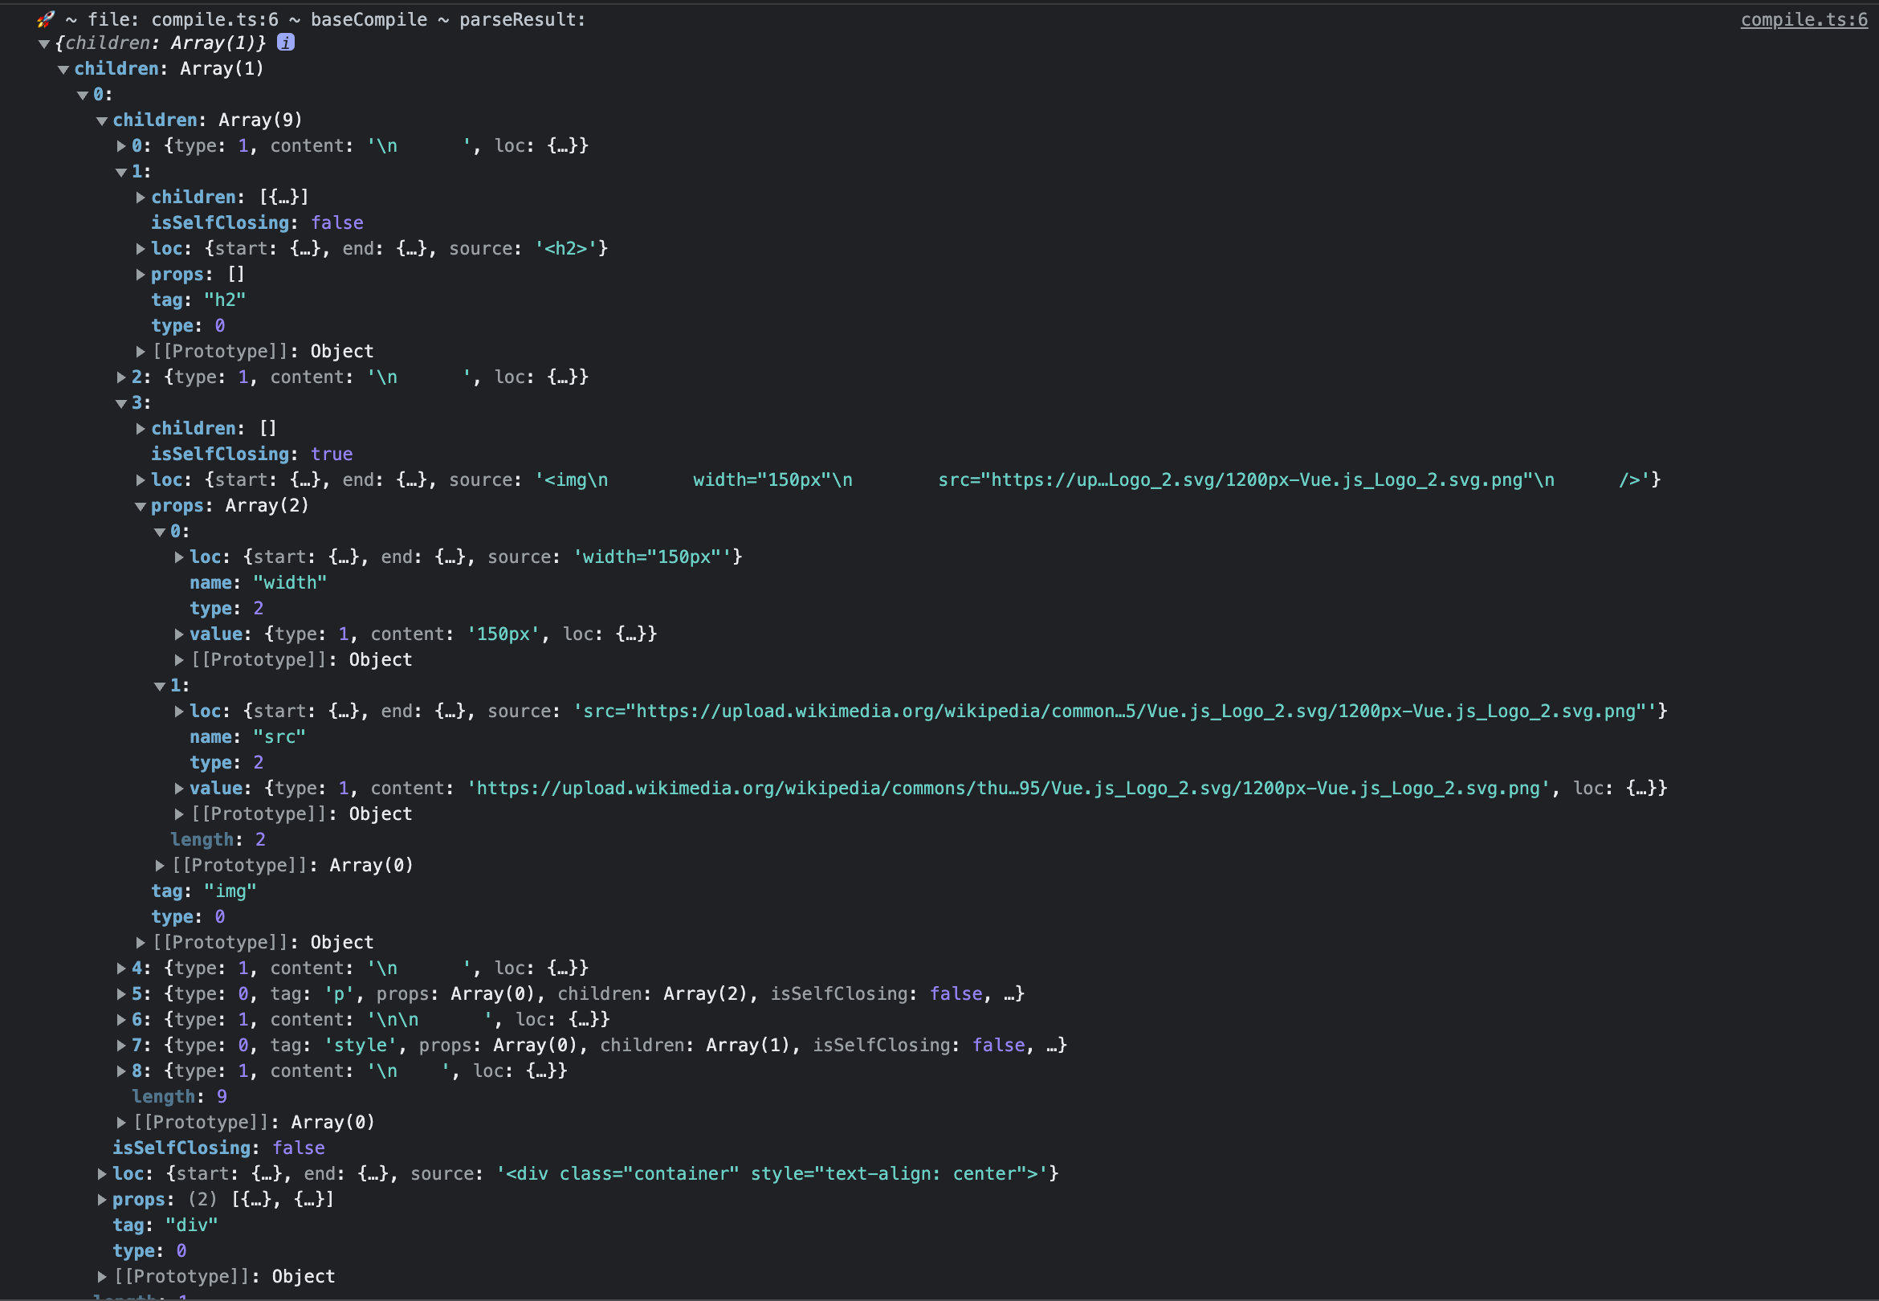1879x1301 pixels.
Task: Expand the loc of the div container
Action: [102, 1173]
